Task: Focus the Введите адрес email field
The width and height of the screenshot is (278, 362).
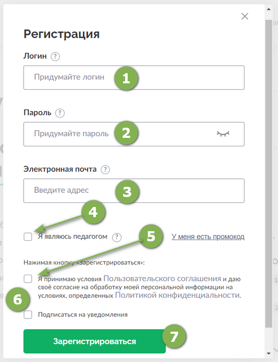Action: tap(134, 191)
